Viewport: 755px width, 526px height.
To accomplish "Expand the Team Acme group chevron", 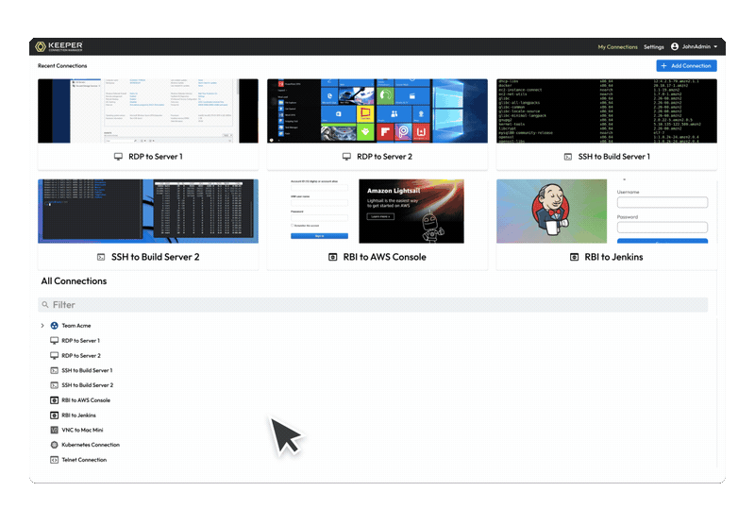I will tap(42, 325).
